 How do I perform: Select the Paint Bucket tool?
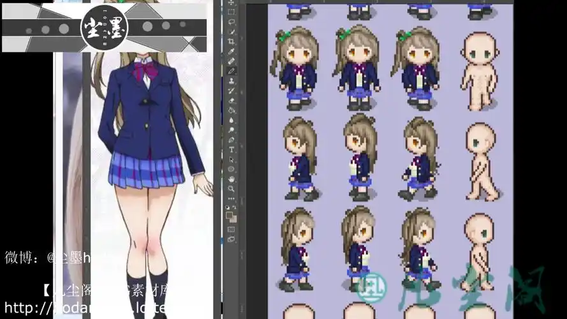pos(232,110)
